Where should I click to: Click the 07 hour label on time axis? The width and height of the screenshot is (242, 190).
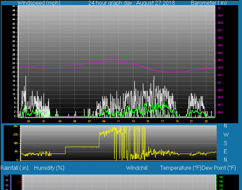point(90,121)
